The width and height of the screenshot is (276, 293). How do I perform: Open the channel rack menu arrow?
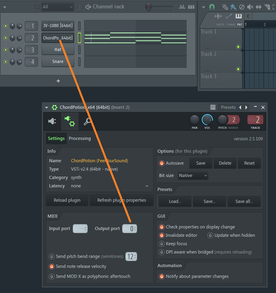tap(5, 7)
